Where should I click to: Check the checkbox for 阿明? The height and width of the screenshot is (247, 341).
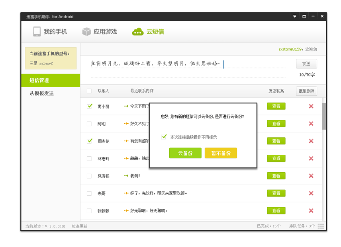[89, 124]
